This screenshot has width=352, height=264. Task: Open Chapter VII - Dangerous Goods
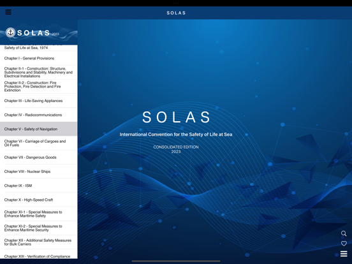point(39,158)
